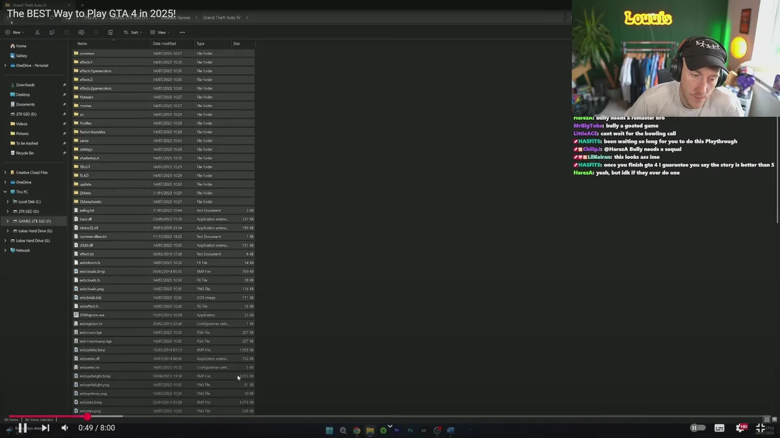Open Chrome from the taskbar
The image size is (780, 438).
pyautogui.click(x=356, y=430)
